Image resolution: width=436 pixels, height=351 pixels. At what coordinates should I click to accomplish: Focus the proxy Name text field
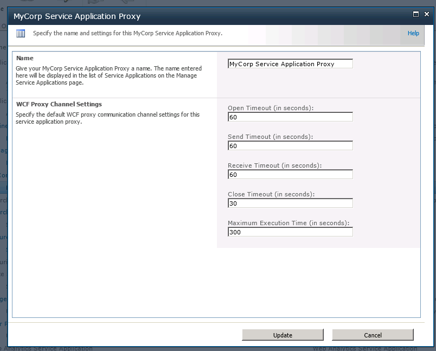[x=290, y=64]
